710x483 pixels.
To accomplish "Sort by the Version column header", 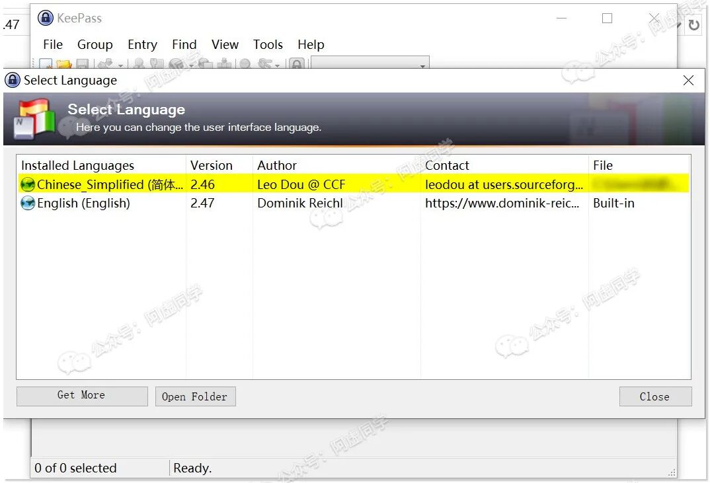I will (219, 165).
